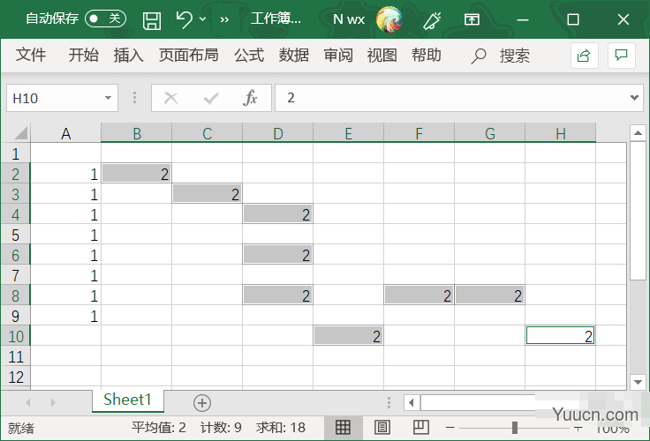Switch to Page Layout view icon
The image size is (650, 441).
(x=382, y=427)
